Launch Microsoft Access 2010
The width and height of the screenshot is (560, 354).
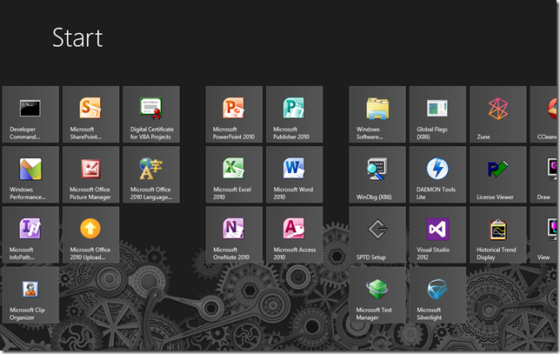pyautogui.click(x=294, y=235)
